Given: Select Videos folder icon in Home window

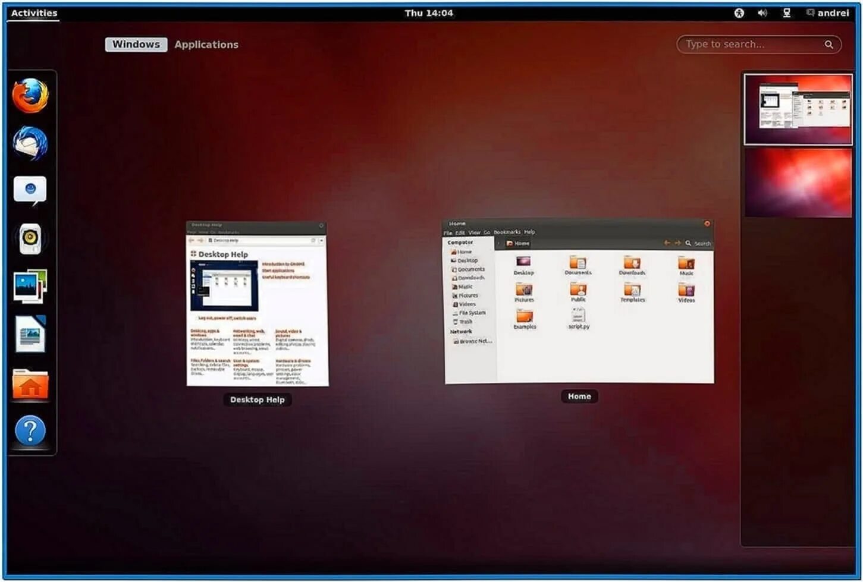Looking at the screenshot, I should (686, 292).
